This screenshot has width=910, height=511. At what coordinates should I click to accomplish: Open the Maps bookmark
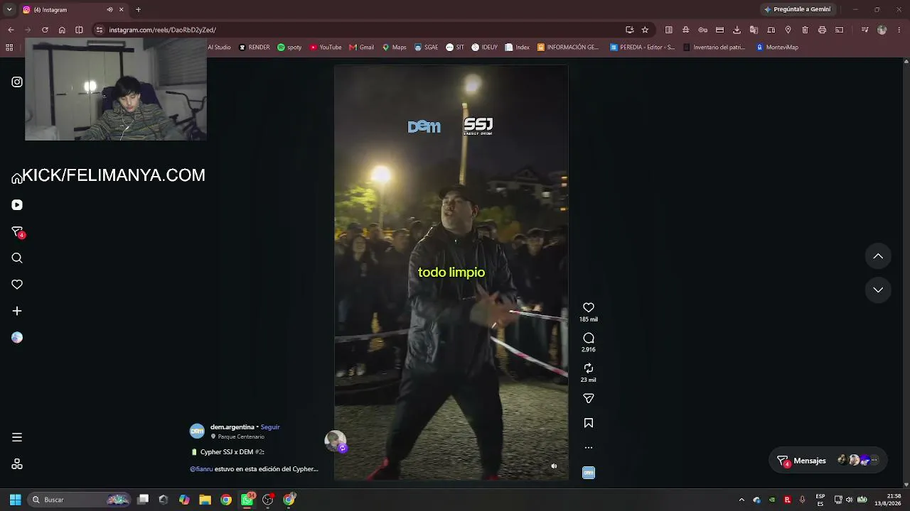coord(395,48)
